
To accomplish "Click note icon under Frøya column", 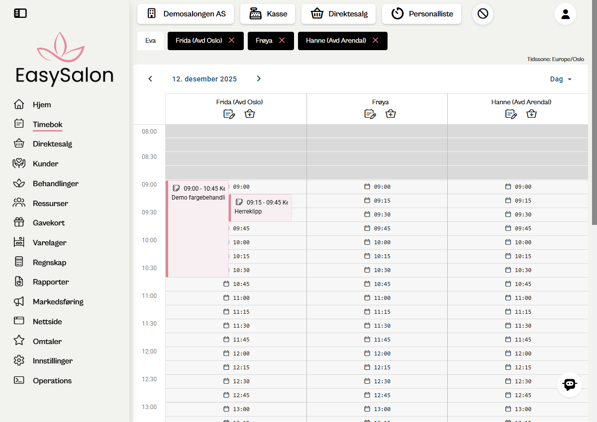I will tap(370, 114).
